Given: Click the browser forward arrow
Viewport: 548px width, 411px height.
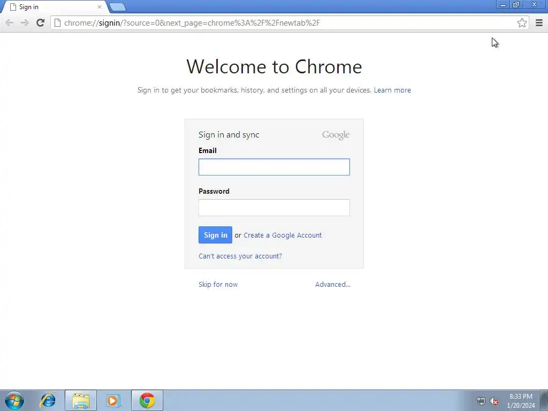Looking at the screenshot, I should (x=25, y=23).
